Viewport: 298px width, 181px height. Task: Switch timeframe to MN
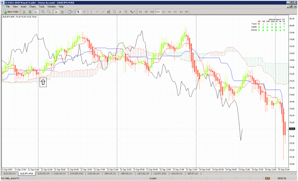187,12
